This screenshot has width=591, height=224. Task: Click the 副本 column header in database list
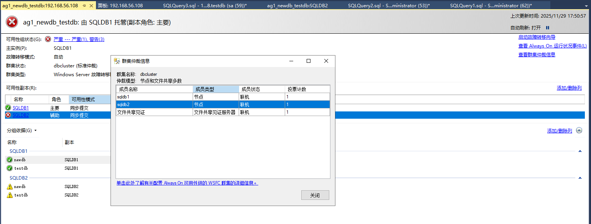coord(69,142)
